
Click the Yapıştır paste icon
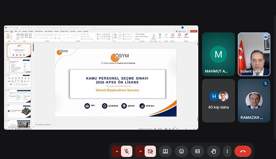point(8,35)
